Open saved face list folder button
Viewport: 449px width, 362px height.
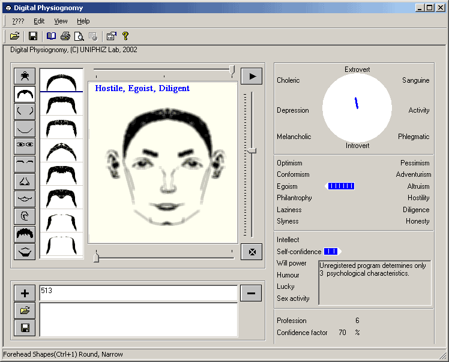[x=25, y=310]
